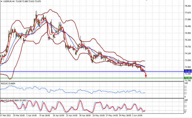Click the 77.675 price scale label
Screen dimensions: 192x118
[x=188, y=13]
